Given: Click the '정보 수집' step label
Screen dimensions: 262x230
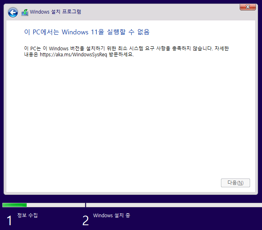Looking at the screenshot, I should (27, 215).
